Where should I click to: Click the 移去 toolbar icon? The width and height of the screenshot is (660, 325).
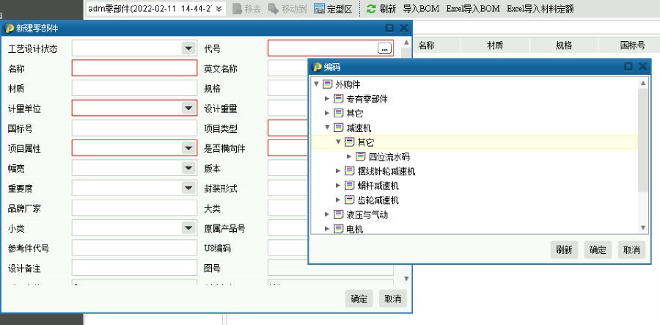coord(237,9)
